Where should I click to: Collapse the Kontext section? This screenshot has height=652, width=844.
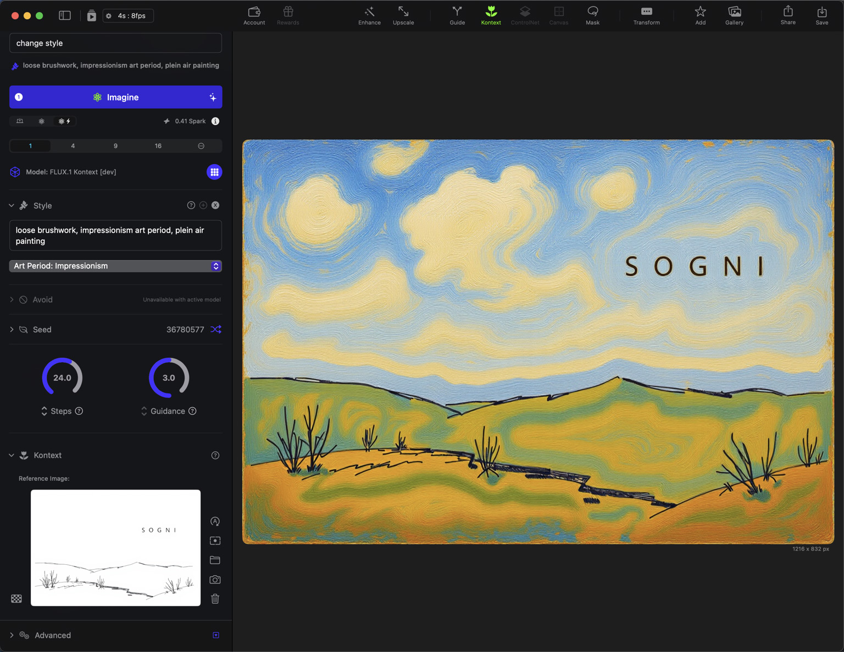(12, 456)
